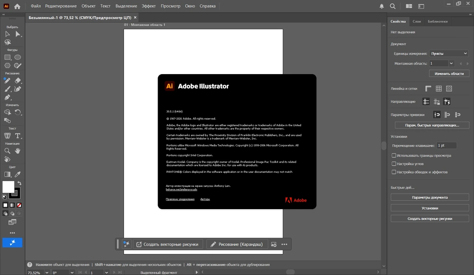474x275 pixels.
Task: Click Создать векторные рисунки in floating task bar
Action: point(168,244)
